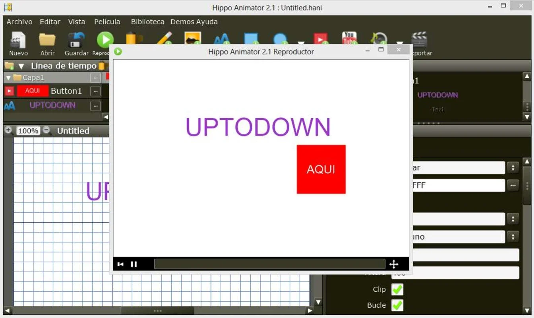Image resolution: width=534 pixels, height=318 pixels.
Task: Click the canvas scroll right arrow
Action: (310, 311)
